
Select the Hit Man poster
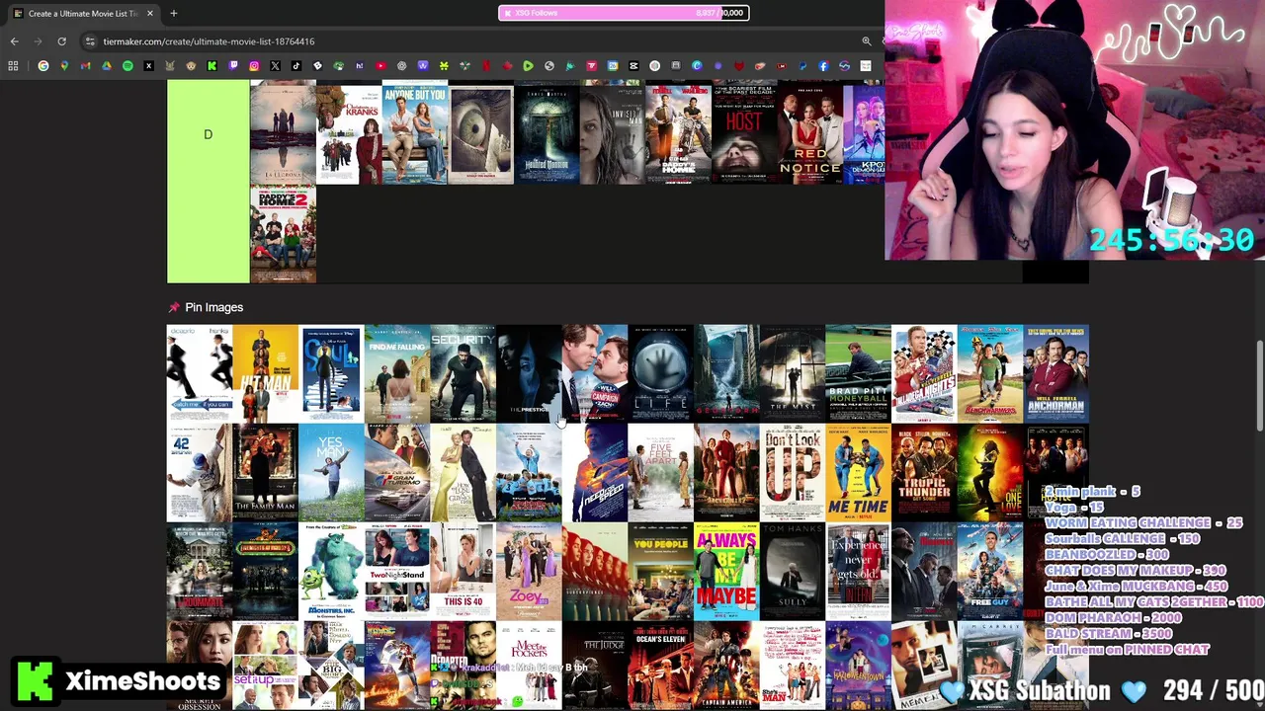pos(265,373)
